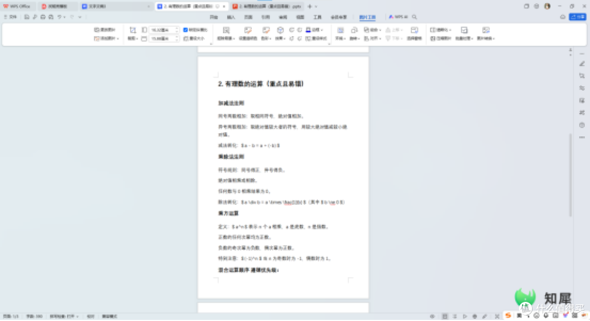Click the Change Picture (更改图片) button
The width and height of the screenshot is (590, 321).
[105, 29]
